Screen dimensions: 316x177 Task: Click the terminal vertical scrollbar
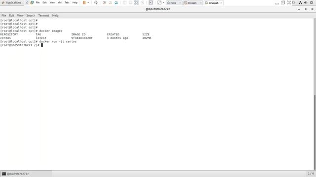pos(315,132)
